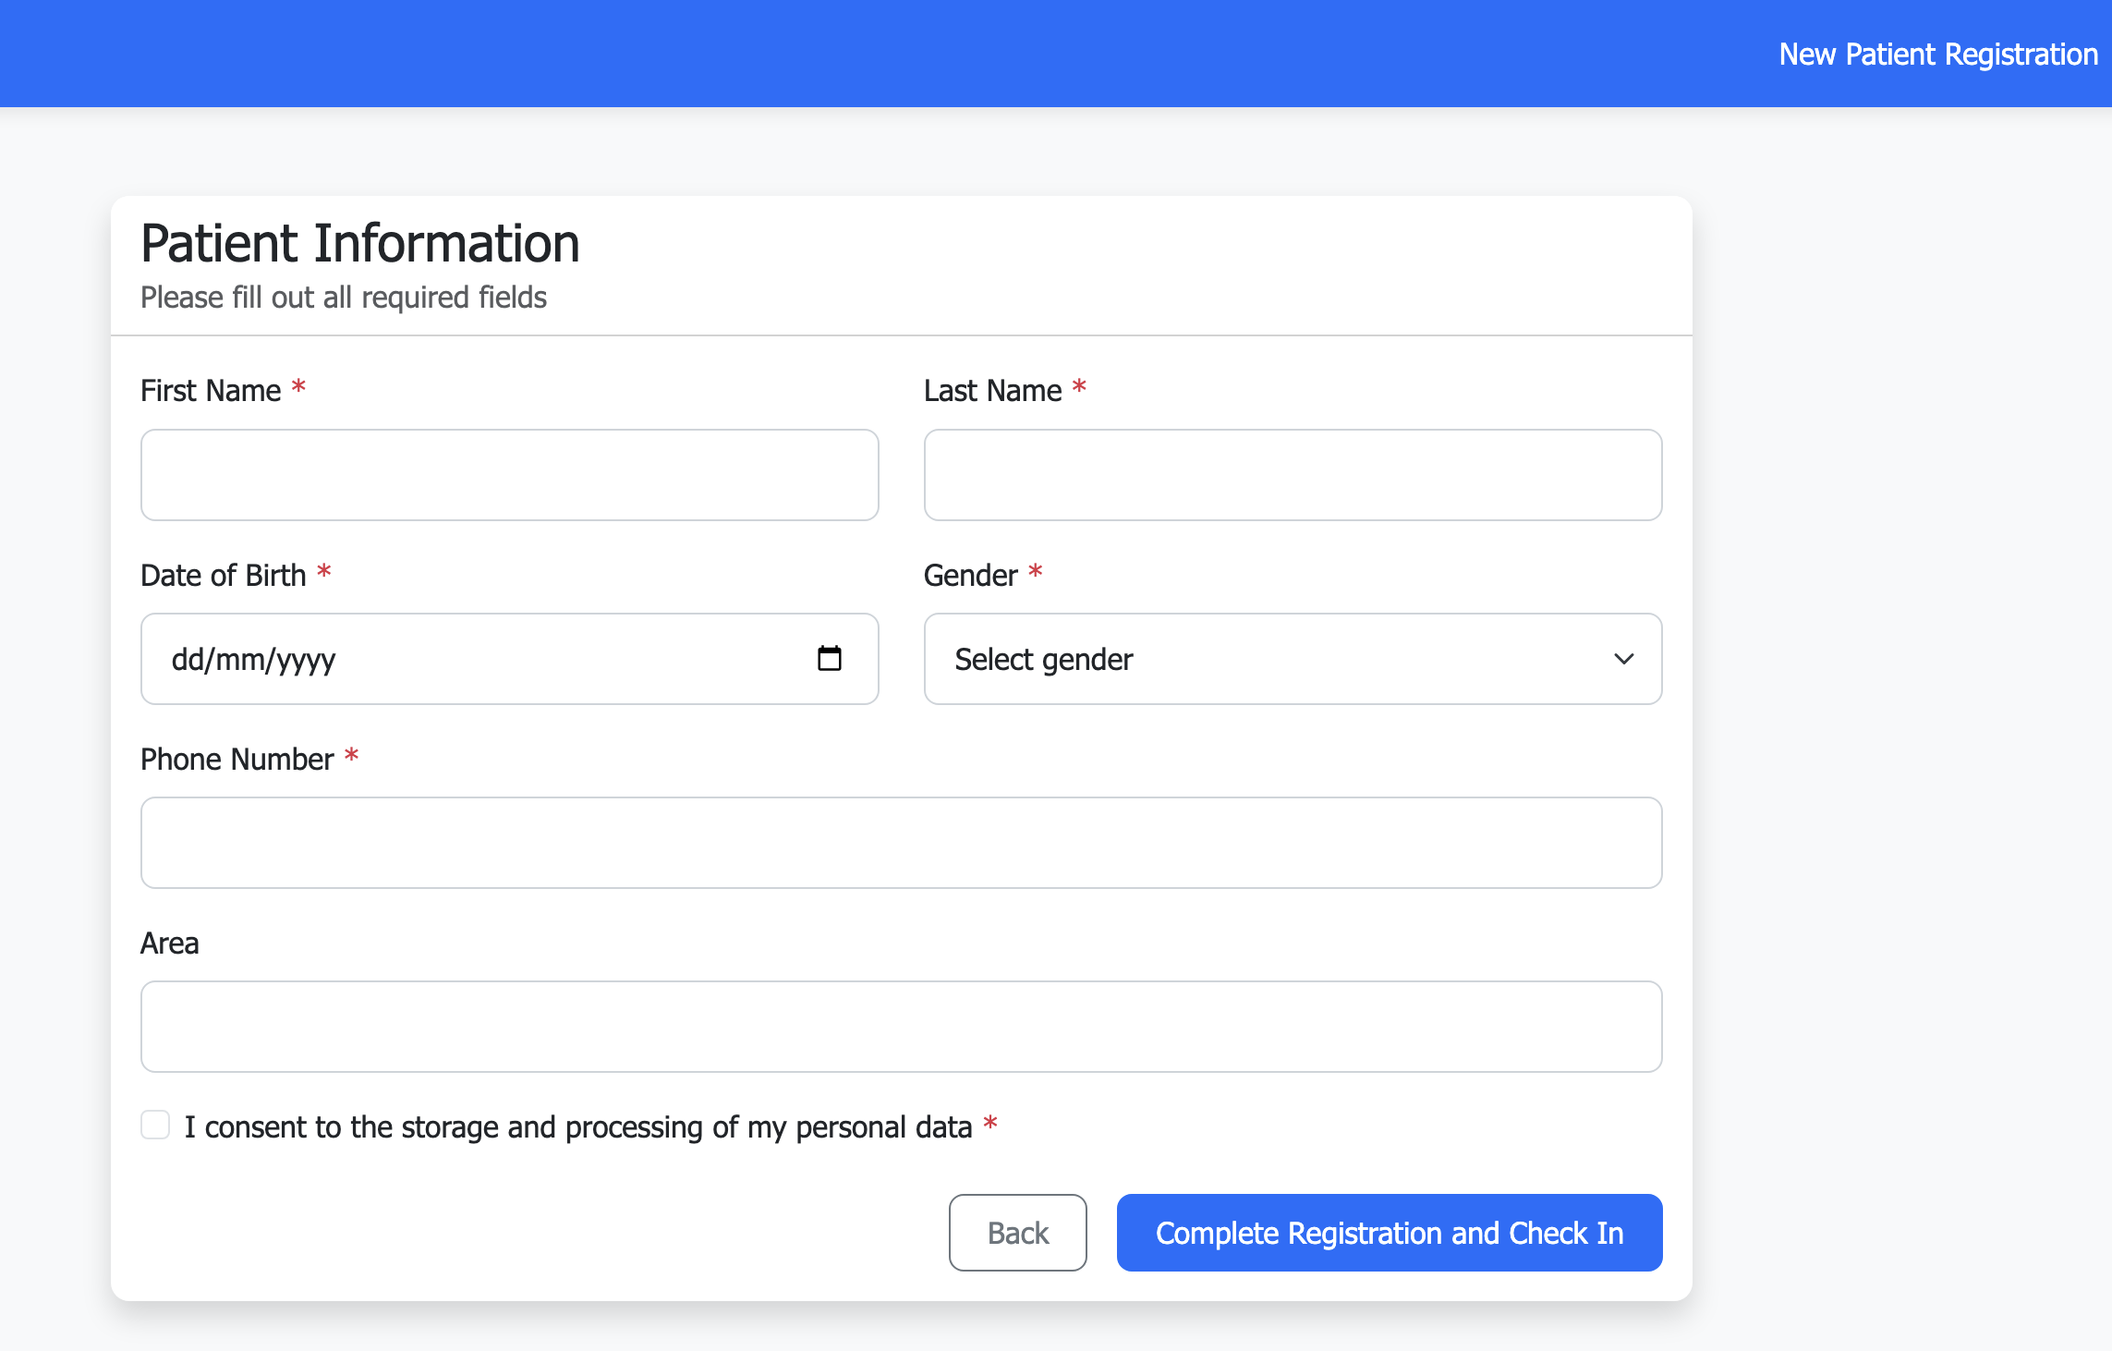The width and height of the screenshot is (2112, 1351).
Task: Click the Area field label
Action: point(170,943)
